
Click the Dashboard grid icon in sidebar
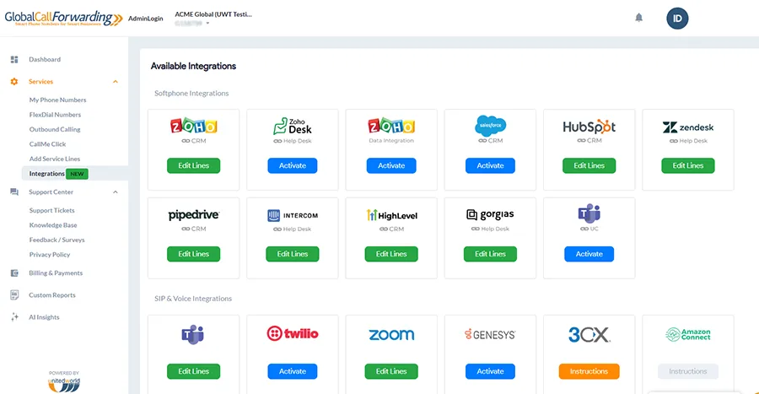[x=14, y=60]
